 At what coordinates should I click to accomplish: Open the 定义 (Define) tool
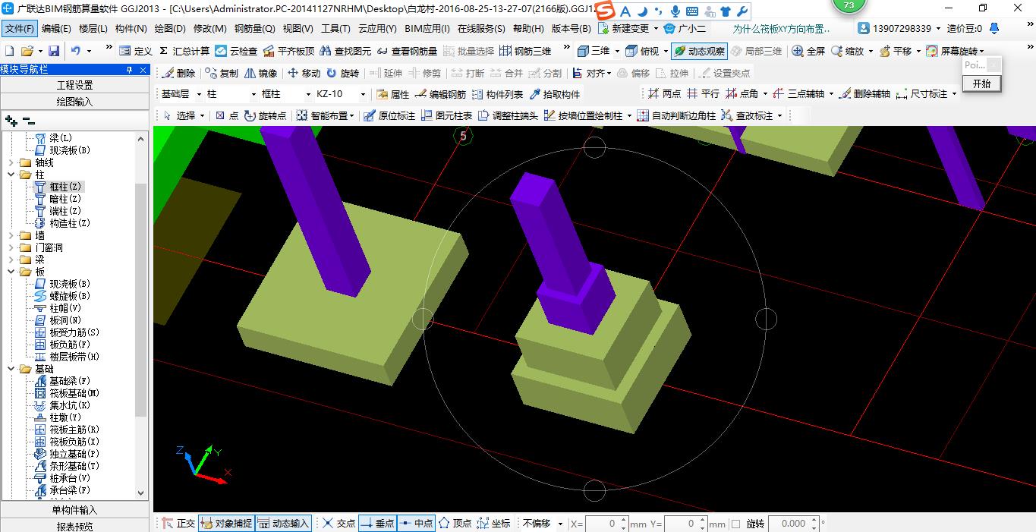click(x=136, y=51)
